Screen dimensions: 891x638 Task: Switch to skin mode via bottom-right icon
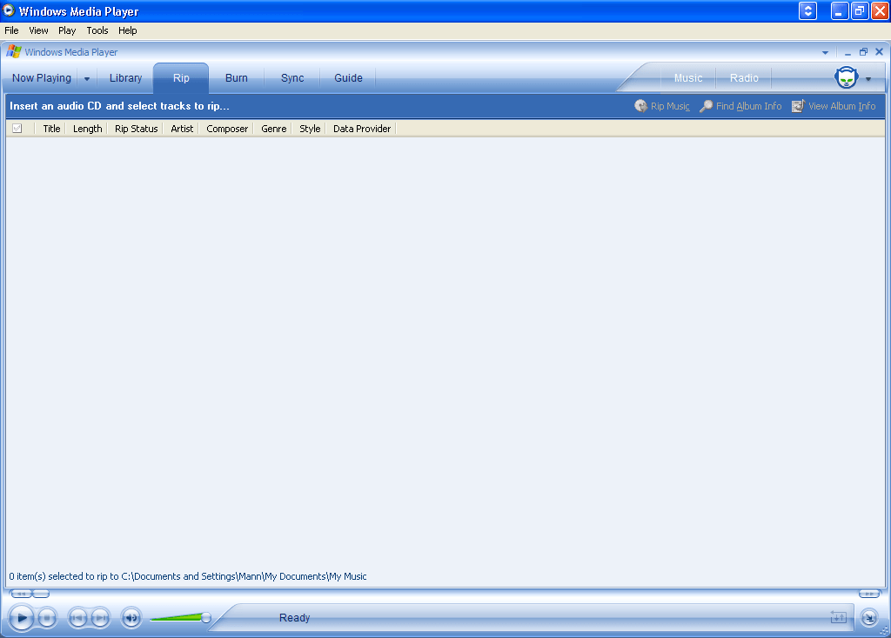click(868, 617)
